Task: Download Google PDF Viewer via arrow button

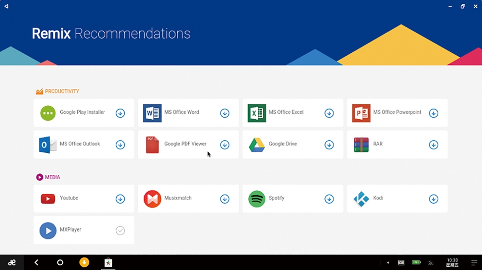Action: [225, 145]
